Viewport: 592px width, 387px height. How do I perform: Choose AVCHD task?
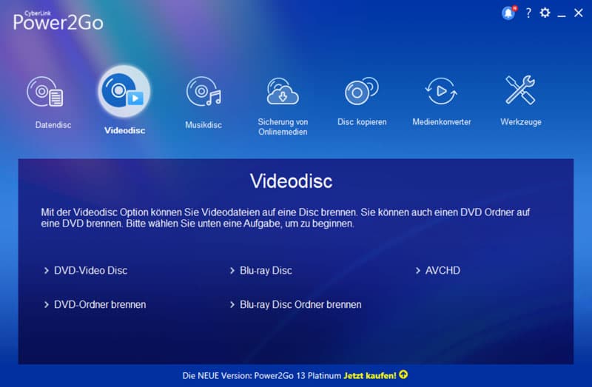tap(443, 270)
